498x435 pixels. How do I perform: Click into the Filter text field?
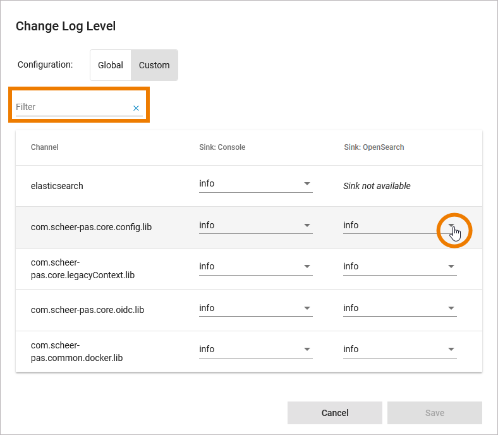pos(72,107)
